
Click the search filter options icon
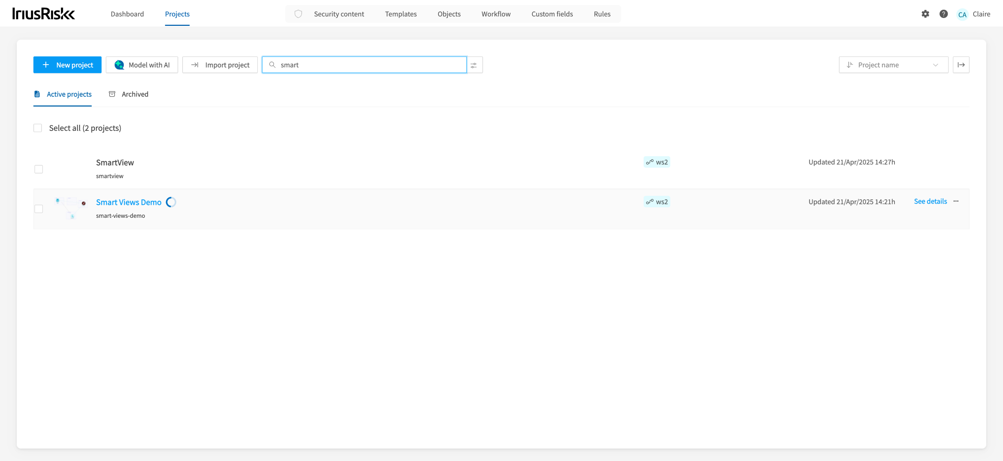coord(474,65)
